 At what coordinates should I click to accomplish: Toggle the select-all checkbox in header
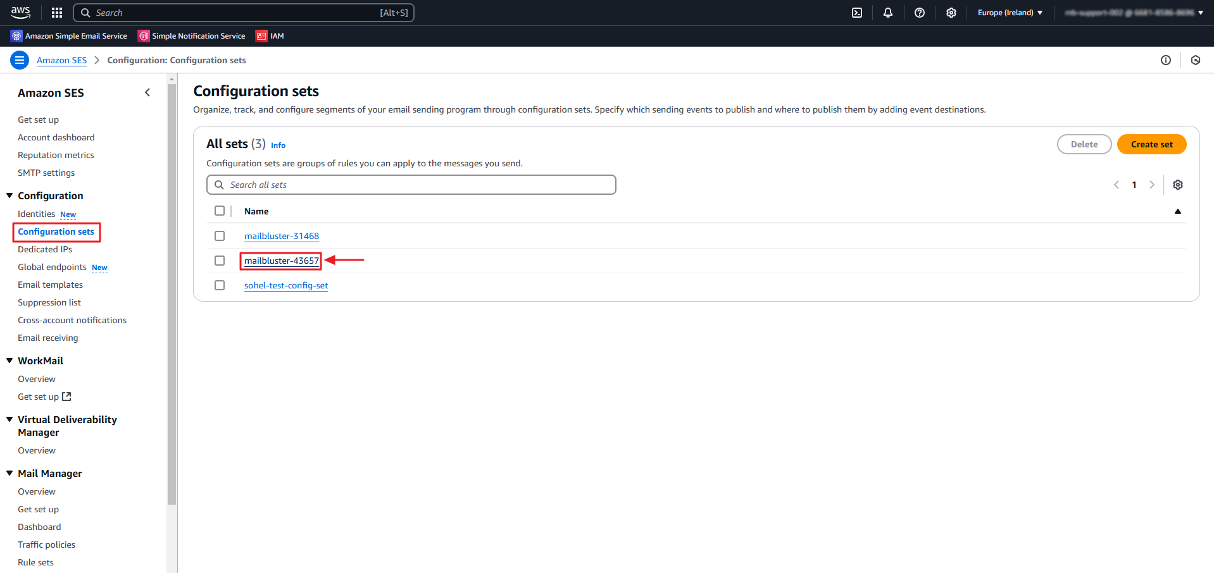coord(220,211)
